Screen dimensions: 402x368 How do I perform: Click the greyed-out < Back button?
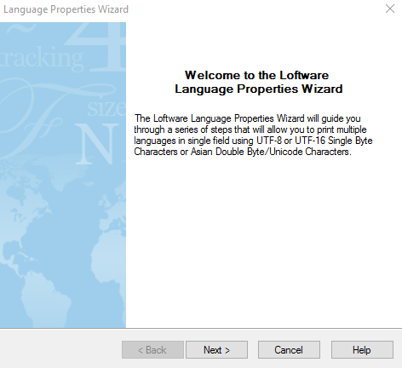[x=152, y=350]
